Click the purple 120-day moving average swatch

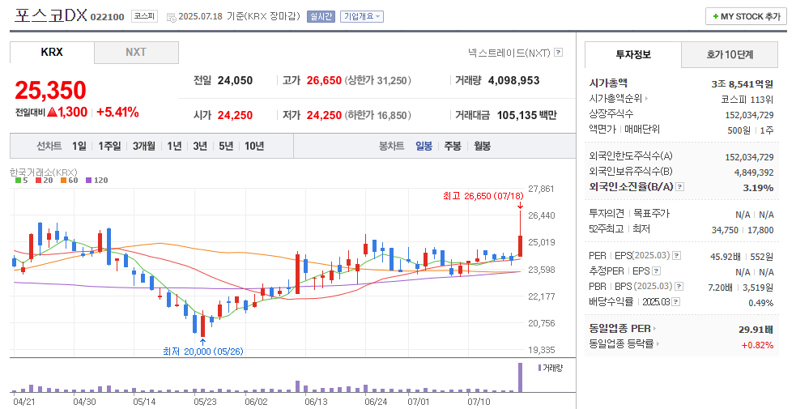click(x=89, y=180)
